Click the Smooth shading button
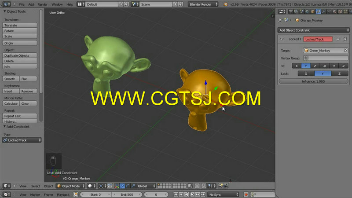 (x=11, y=79)
